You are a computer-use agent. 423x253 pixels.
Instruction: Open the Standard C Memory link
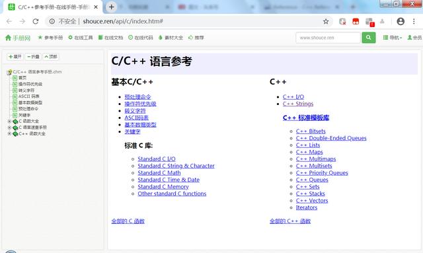point(163,187)
